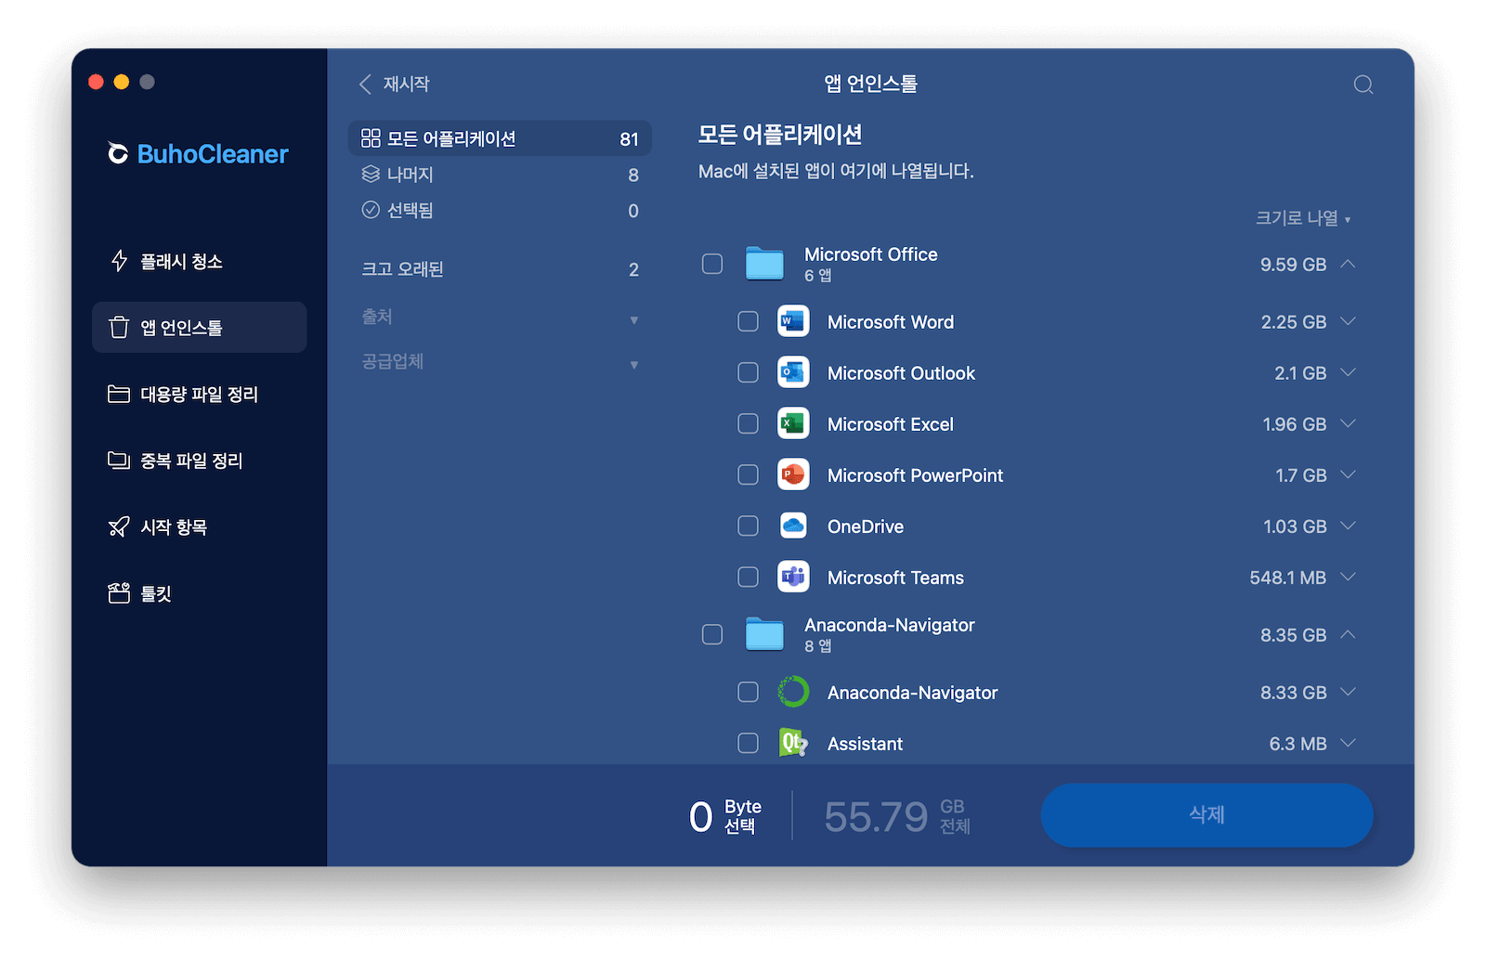Click the folder icon for 대용량 파일 정리
This screenshot has height=961, width=1486.
point(119,394)
